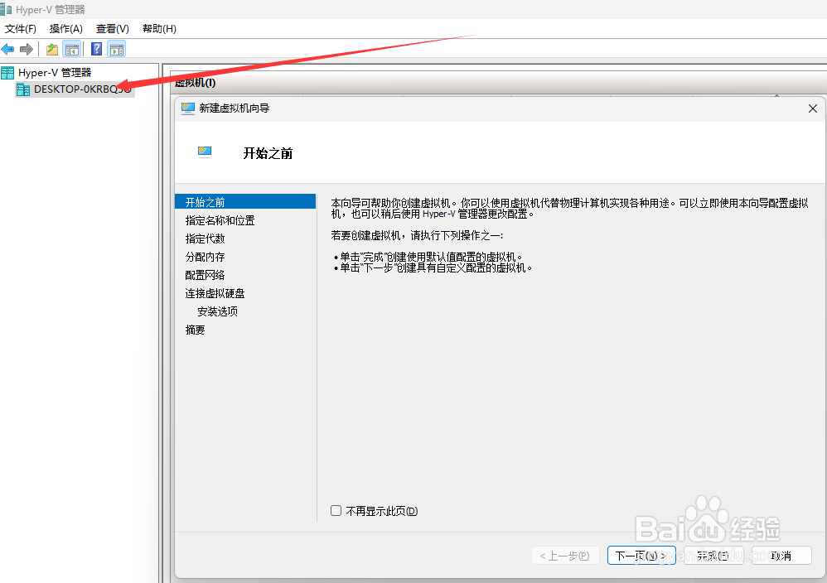This screenshot has height=583, width=827.
Task: Check the 不再显示此页(D) checkbox
Action: click(x=336, y=510)
